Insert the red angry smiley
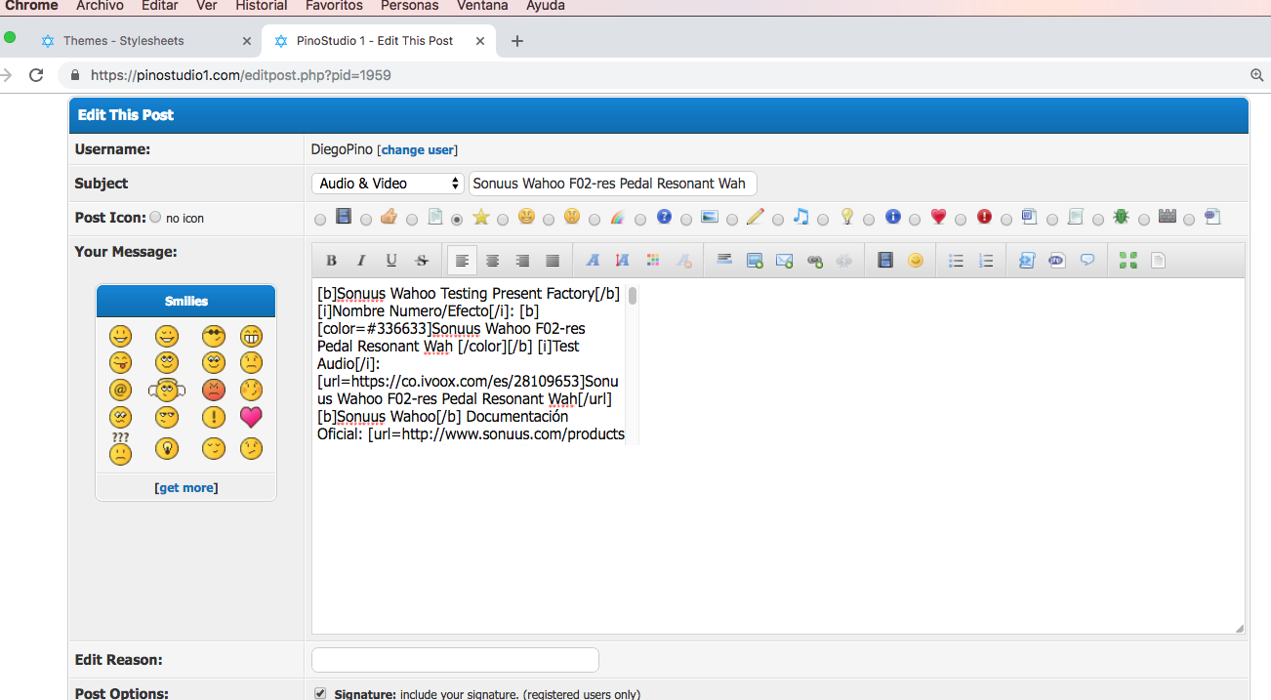The height and width of the screenshot is (700, 1271). pyautogui.click(x=214, y=391)
